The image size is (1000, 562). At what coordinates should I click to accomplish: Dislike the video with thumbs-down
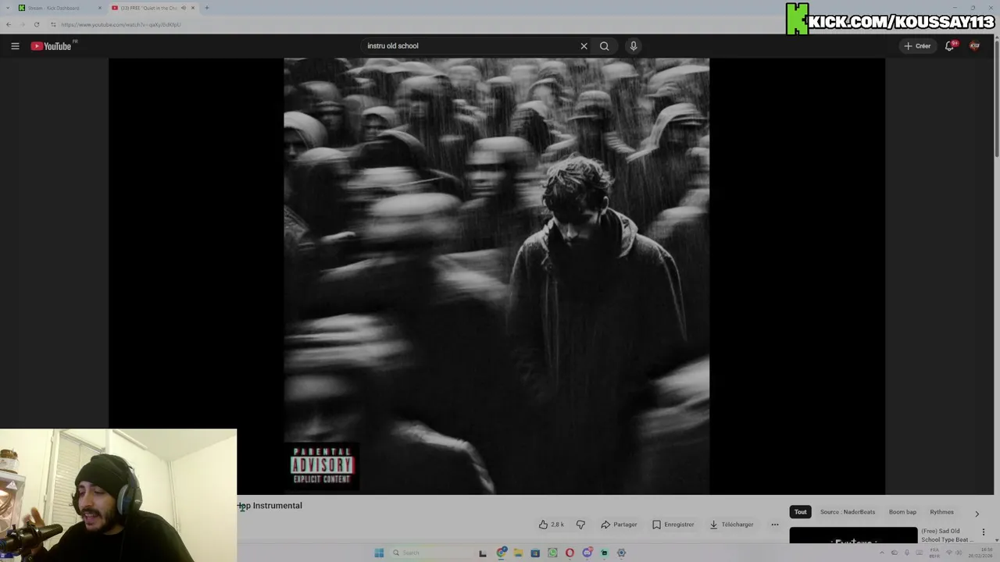tap(580, 525)
